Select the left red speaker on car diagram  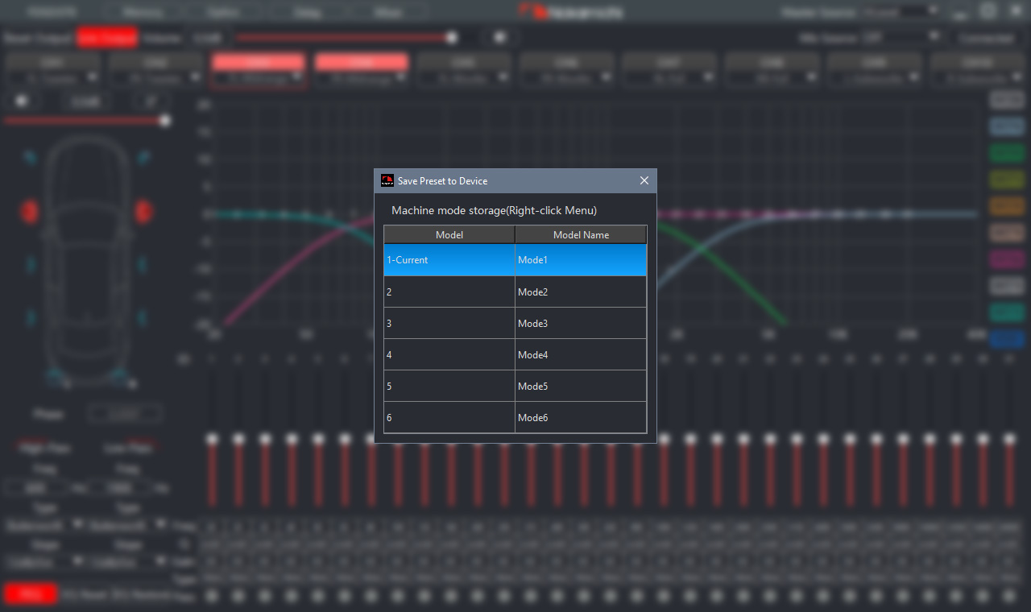click(x=29, y=212)
